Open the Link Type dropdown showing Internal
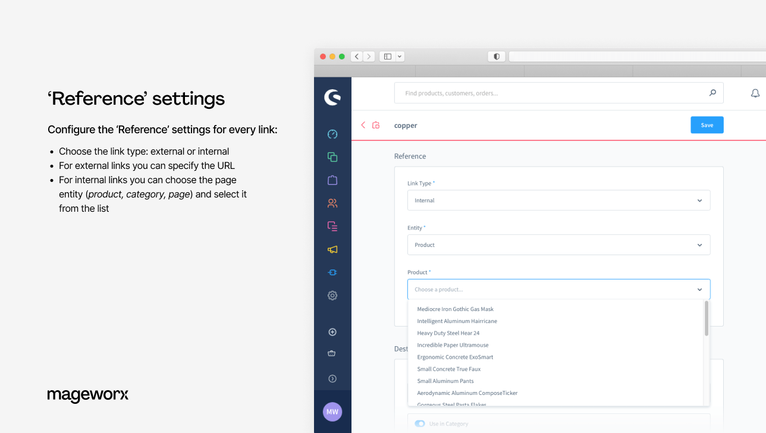Viewport: 766px width, 433px height. pos(558,200)
